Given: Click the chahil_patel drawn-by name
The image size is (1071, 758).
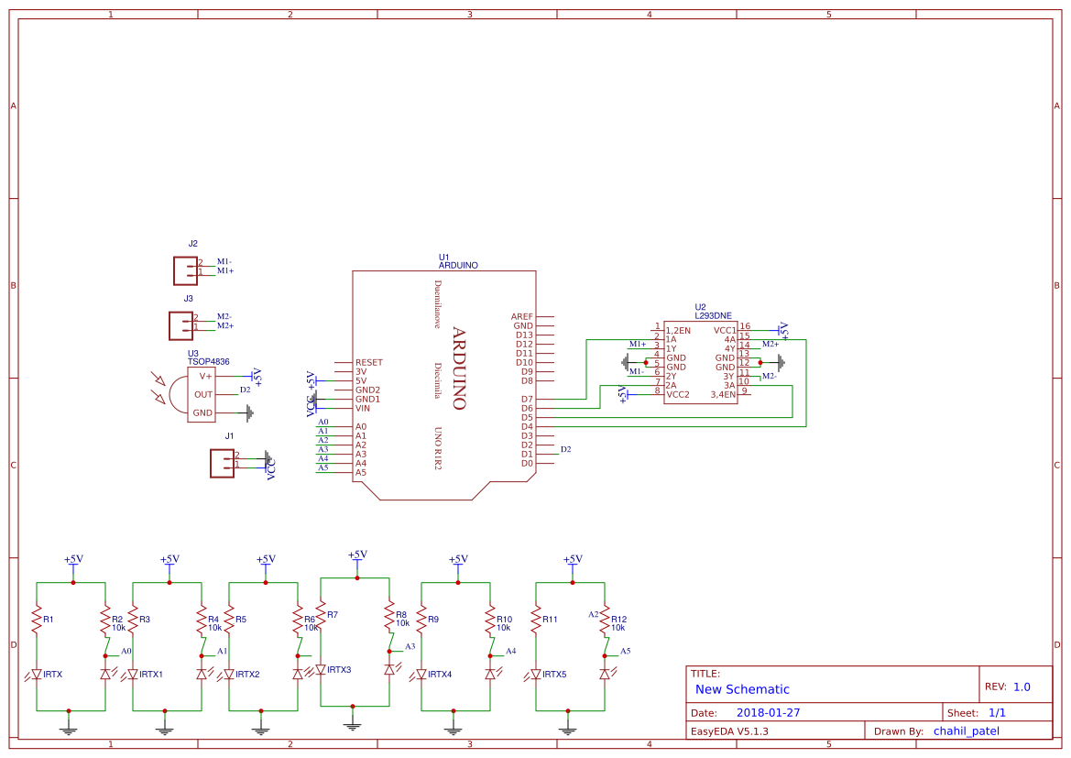Looking at the screenshot, I should (x=966, y=731).
